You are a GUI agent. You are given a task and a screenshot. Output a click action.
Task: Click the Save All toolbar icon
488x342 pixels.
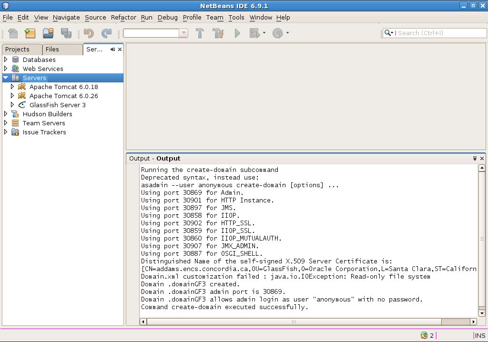(x=66, y=33)
